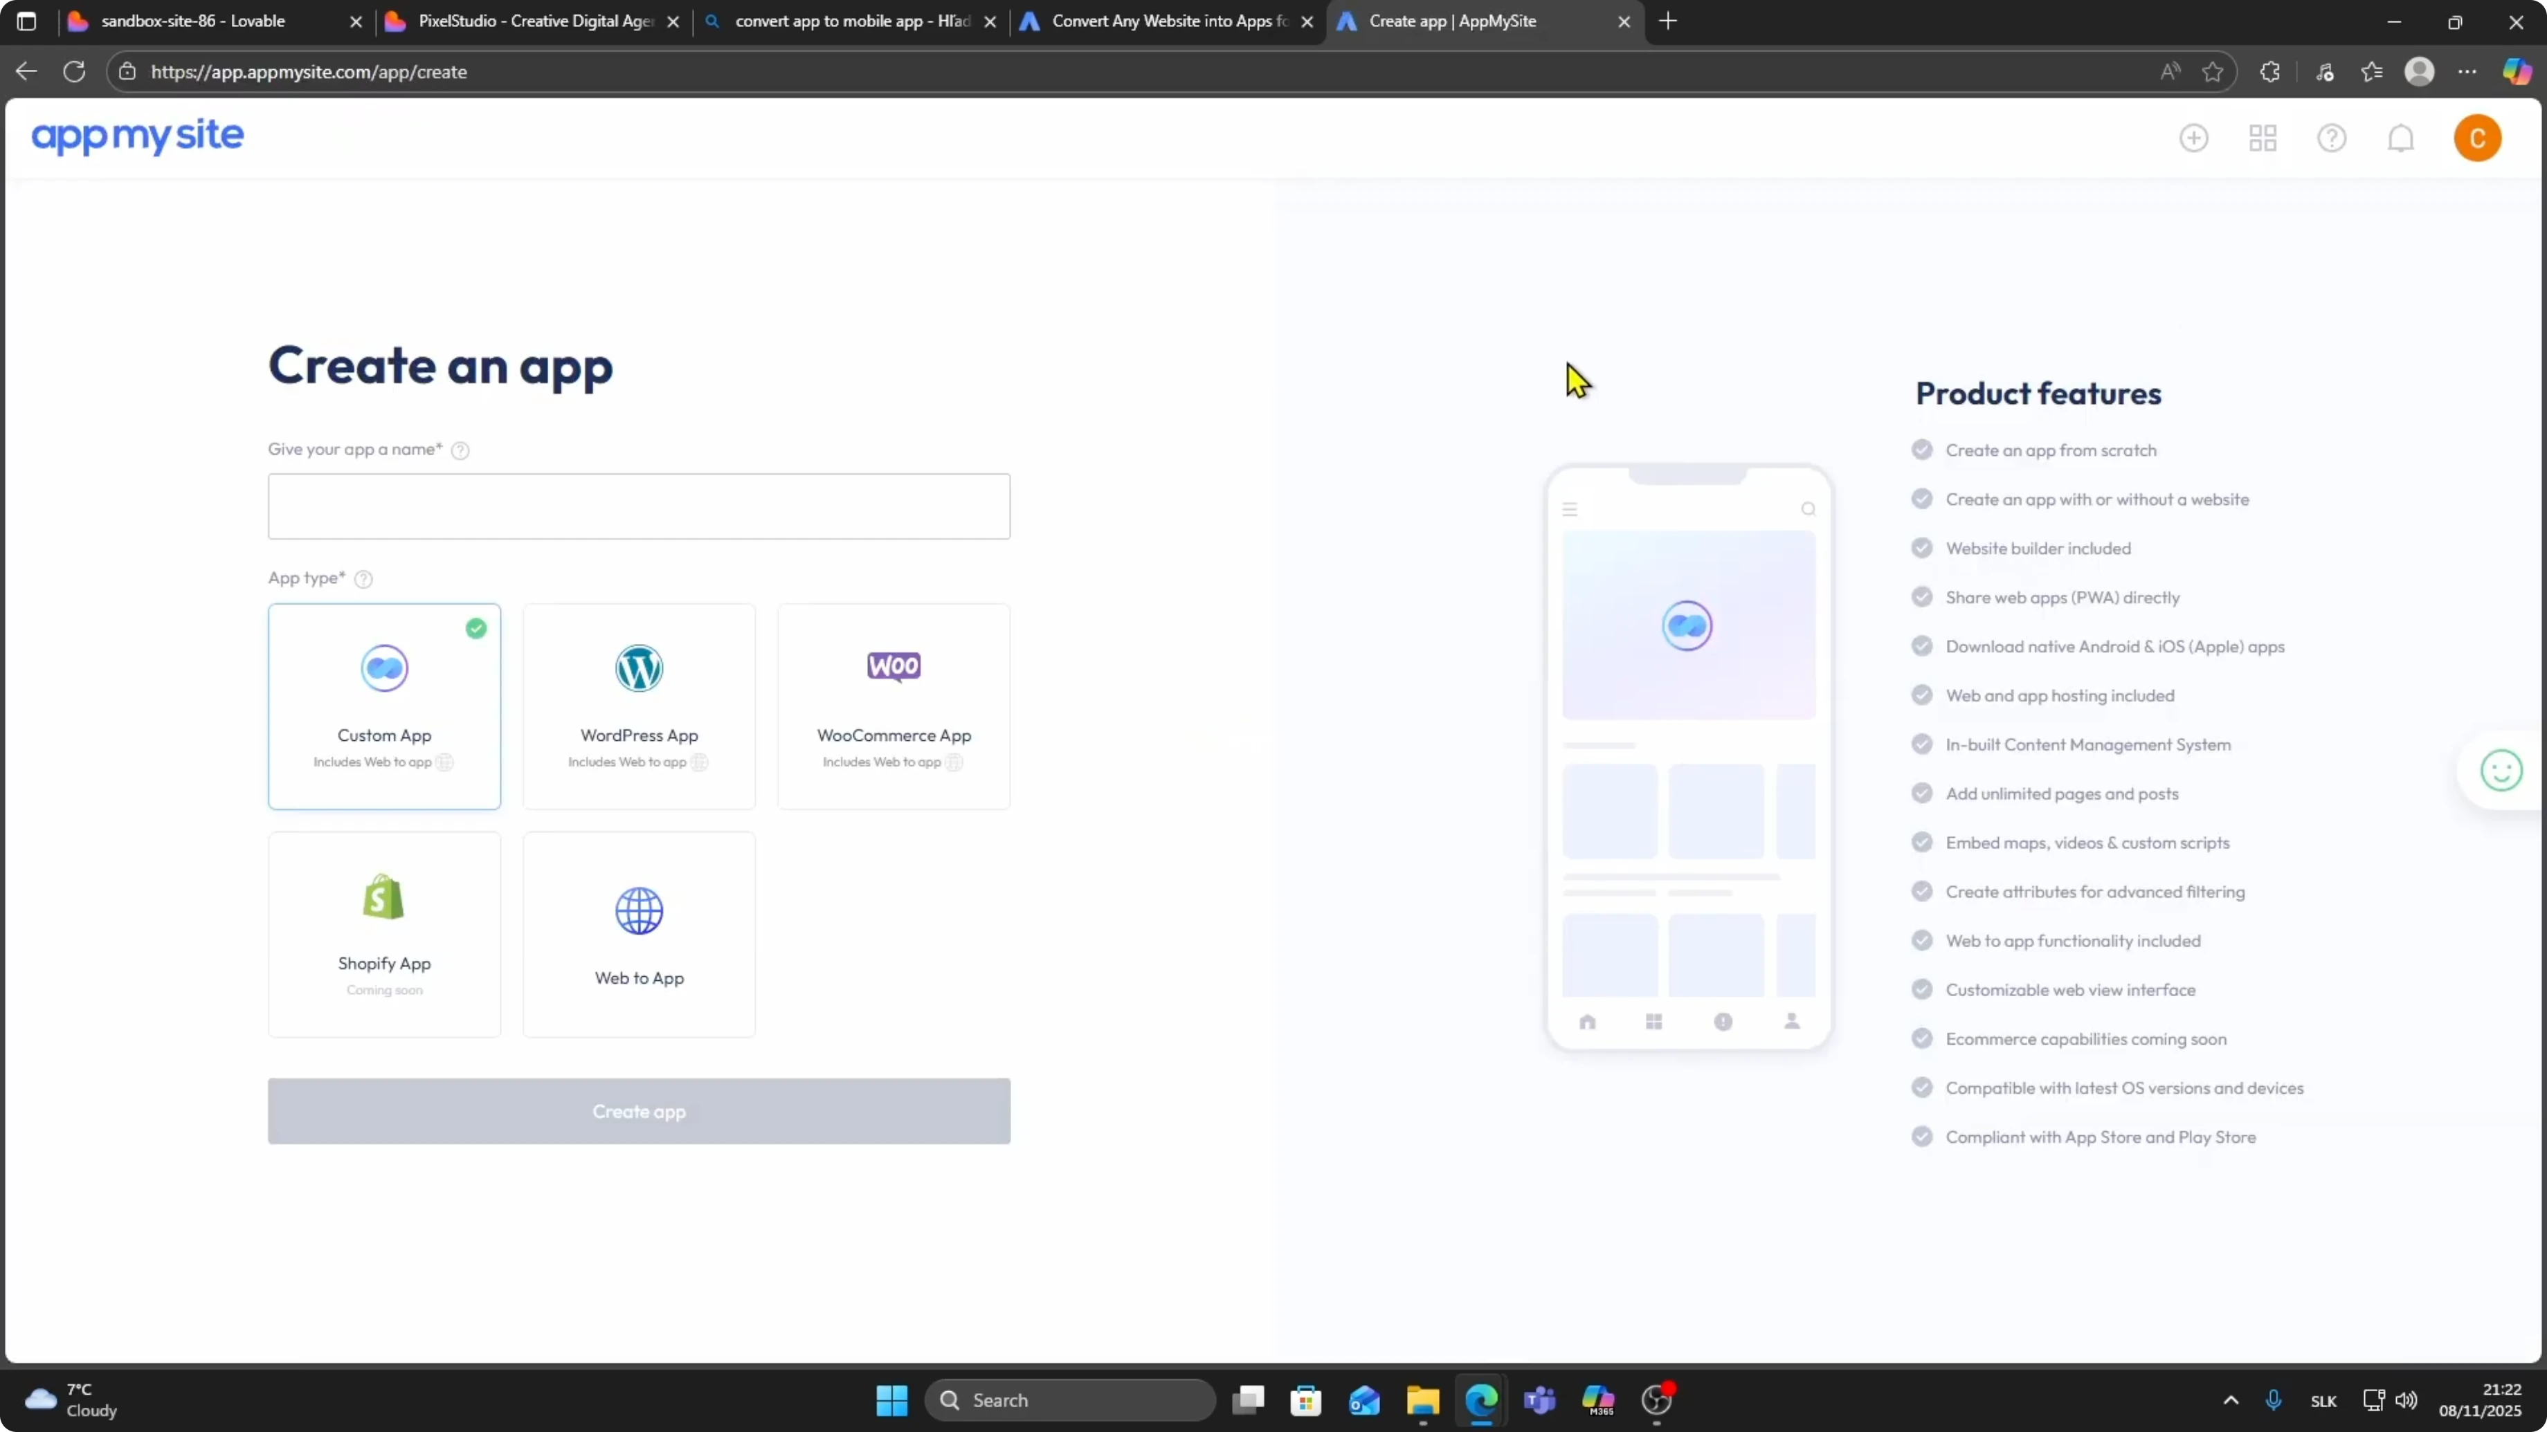This screenshot has width=2547, height=1432.
Task: Open File Explorer from taskbar
Action: coord(1422,1400)
